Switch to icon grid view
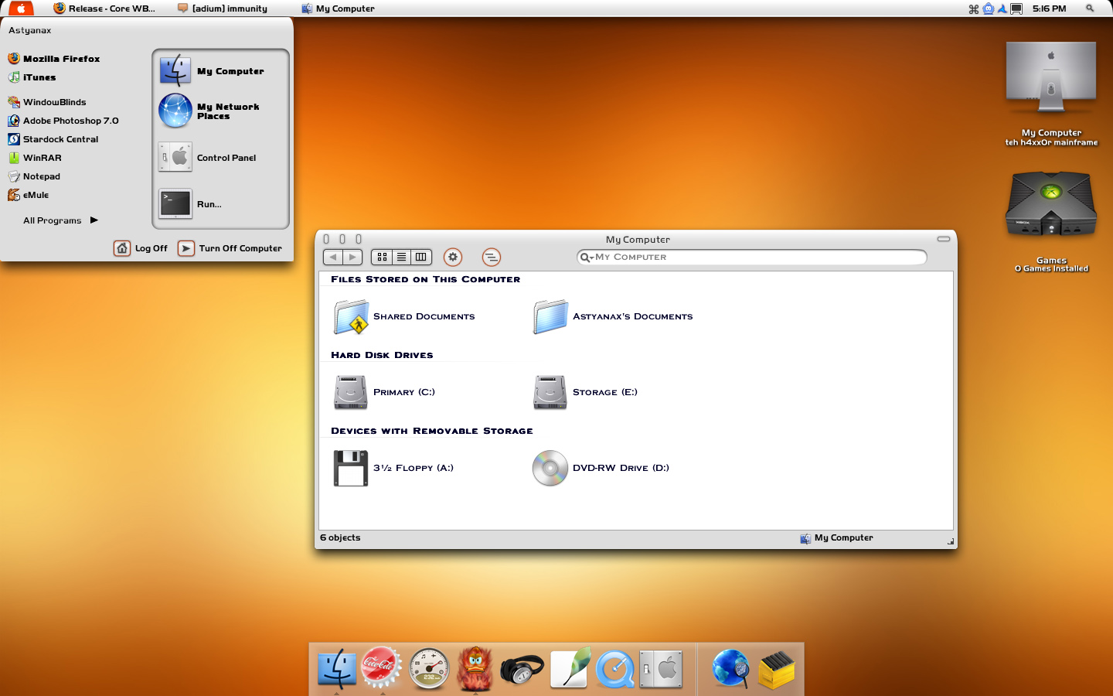The image size is (1113, 696). 382,257
